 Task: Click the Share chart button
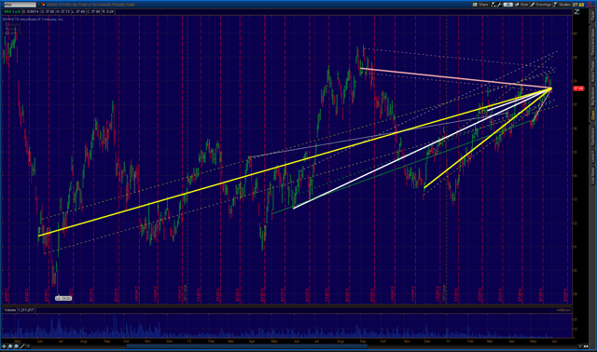pyautogui.click(x=480, y=5)
